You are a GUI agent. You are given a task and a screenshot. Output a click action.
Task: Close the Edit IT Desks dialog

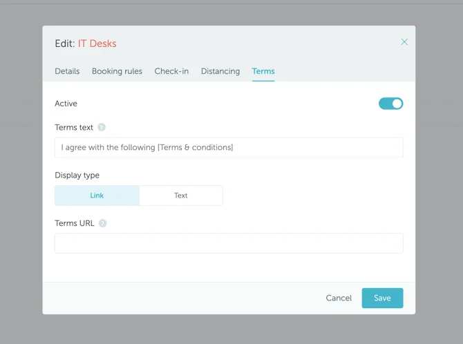click(404, 42)
